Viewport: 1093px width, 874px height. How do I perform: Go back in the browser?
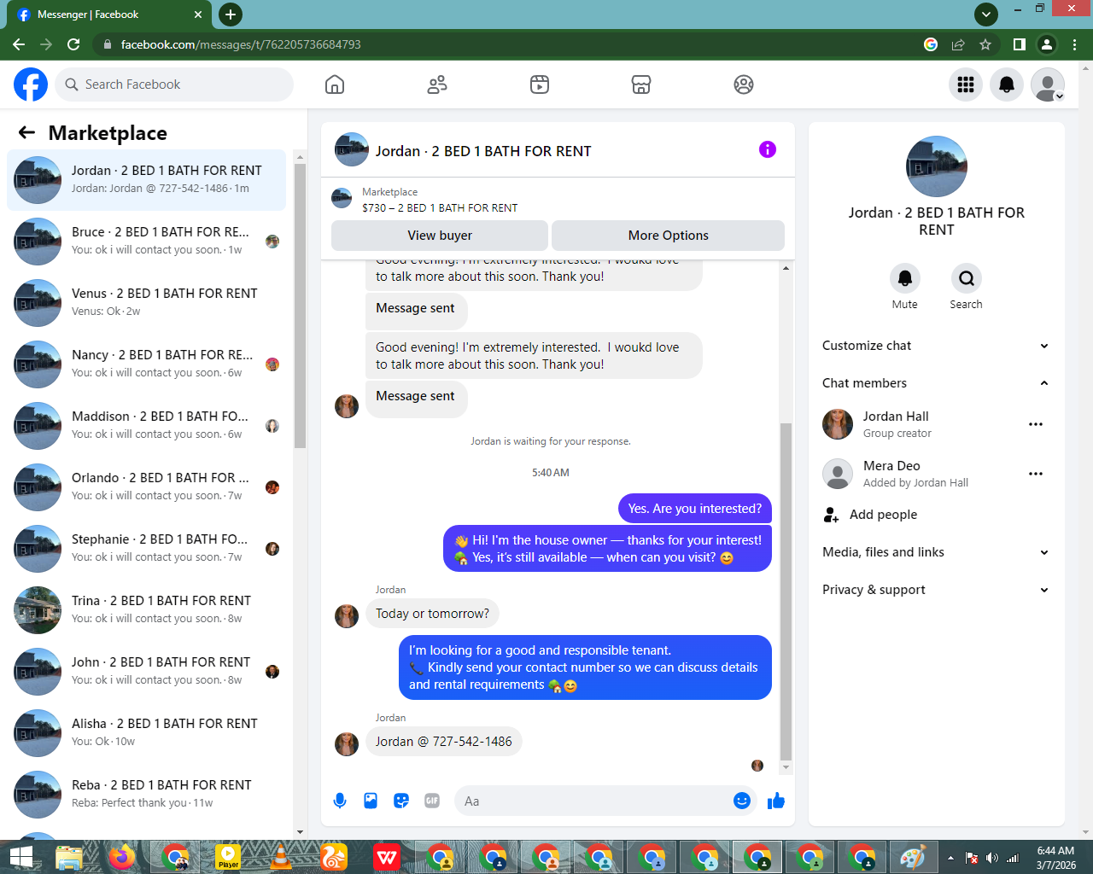click(x=19, y=44)
